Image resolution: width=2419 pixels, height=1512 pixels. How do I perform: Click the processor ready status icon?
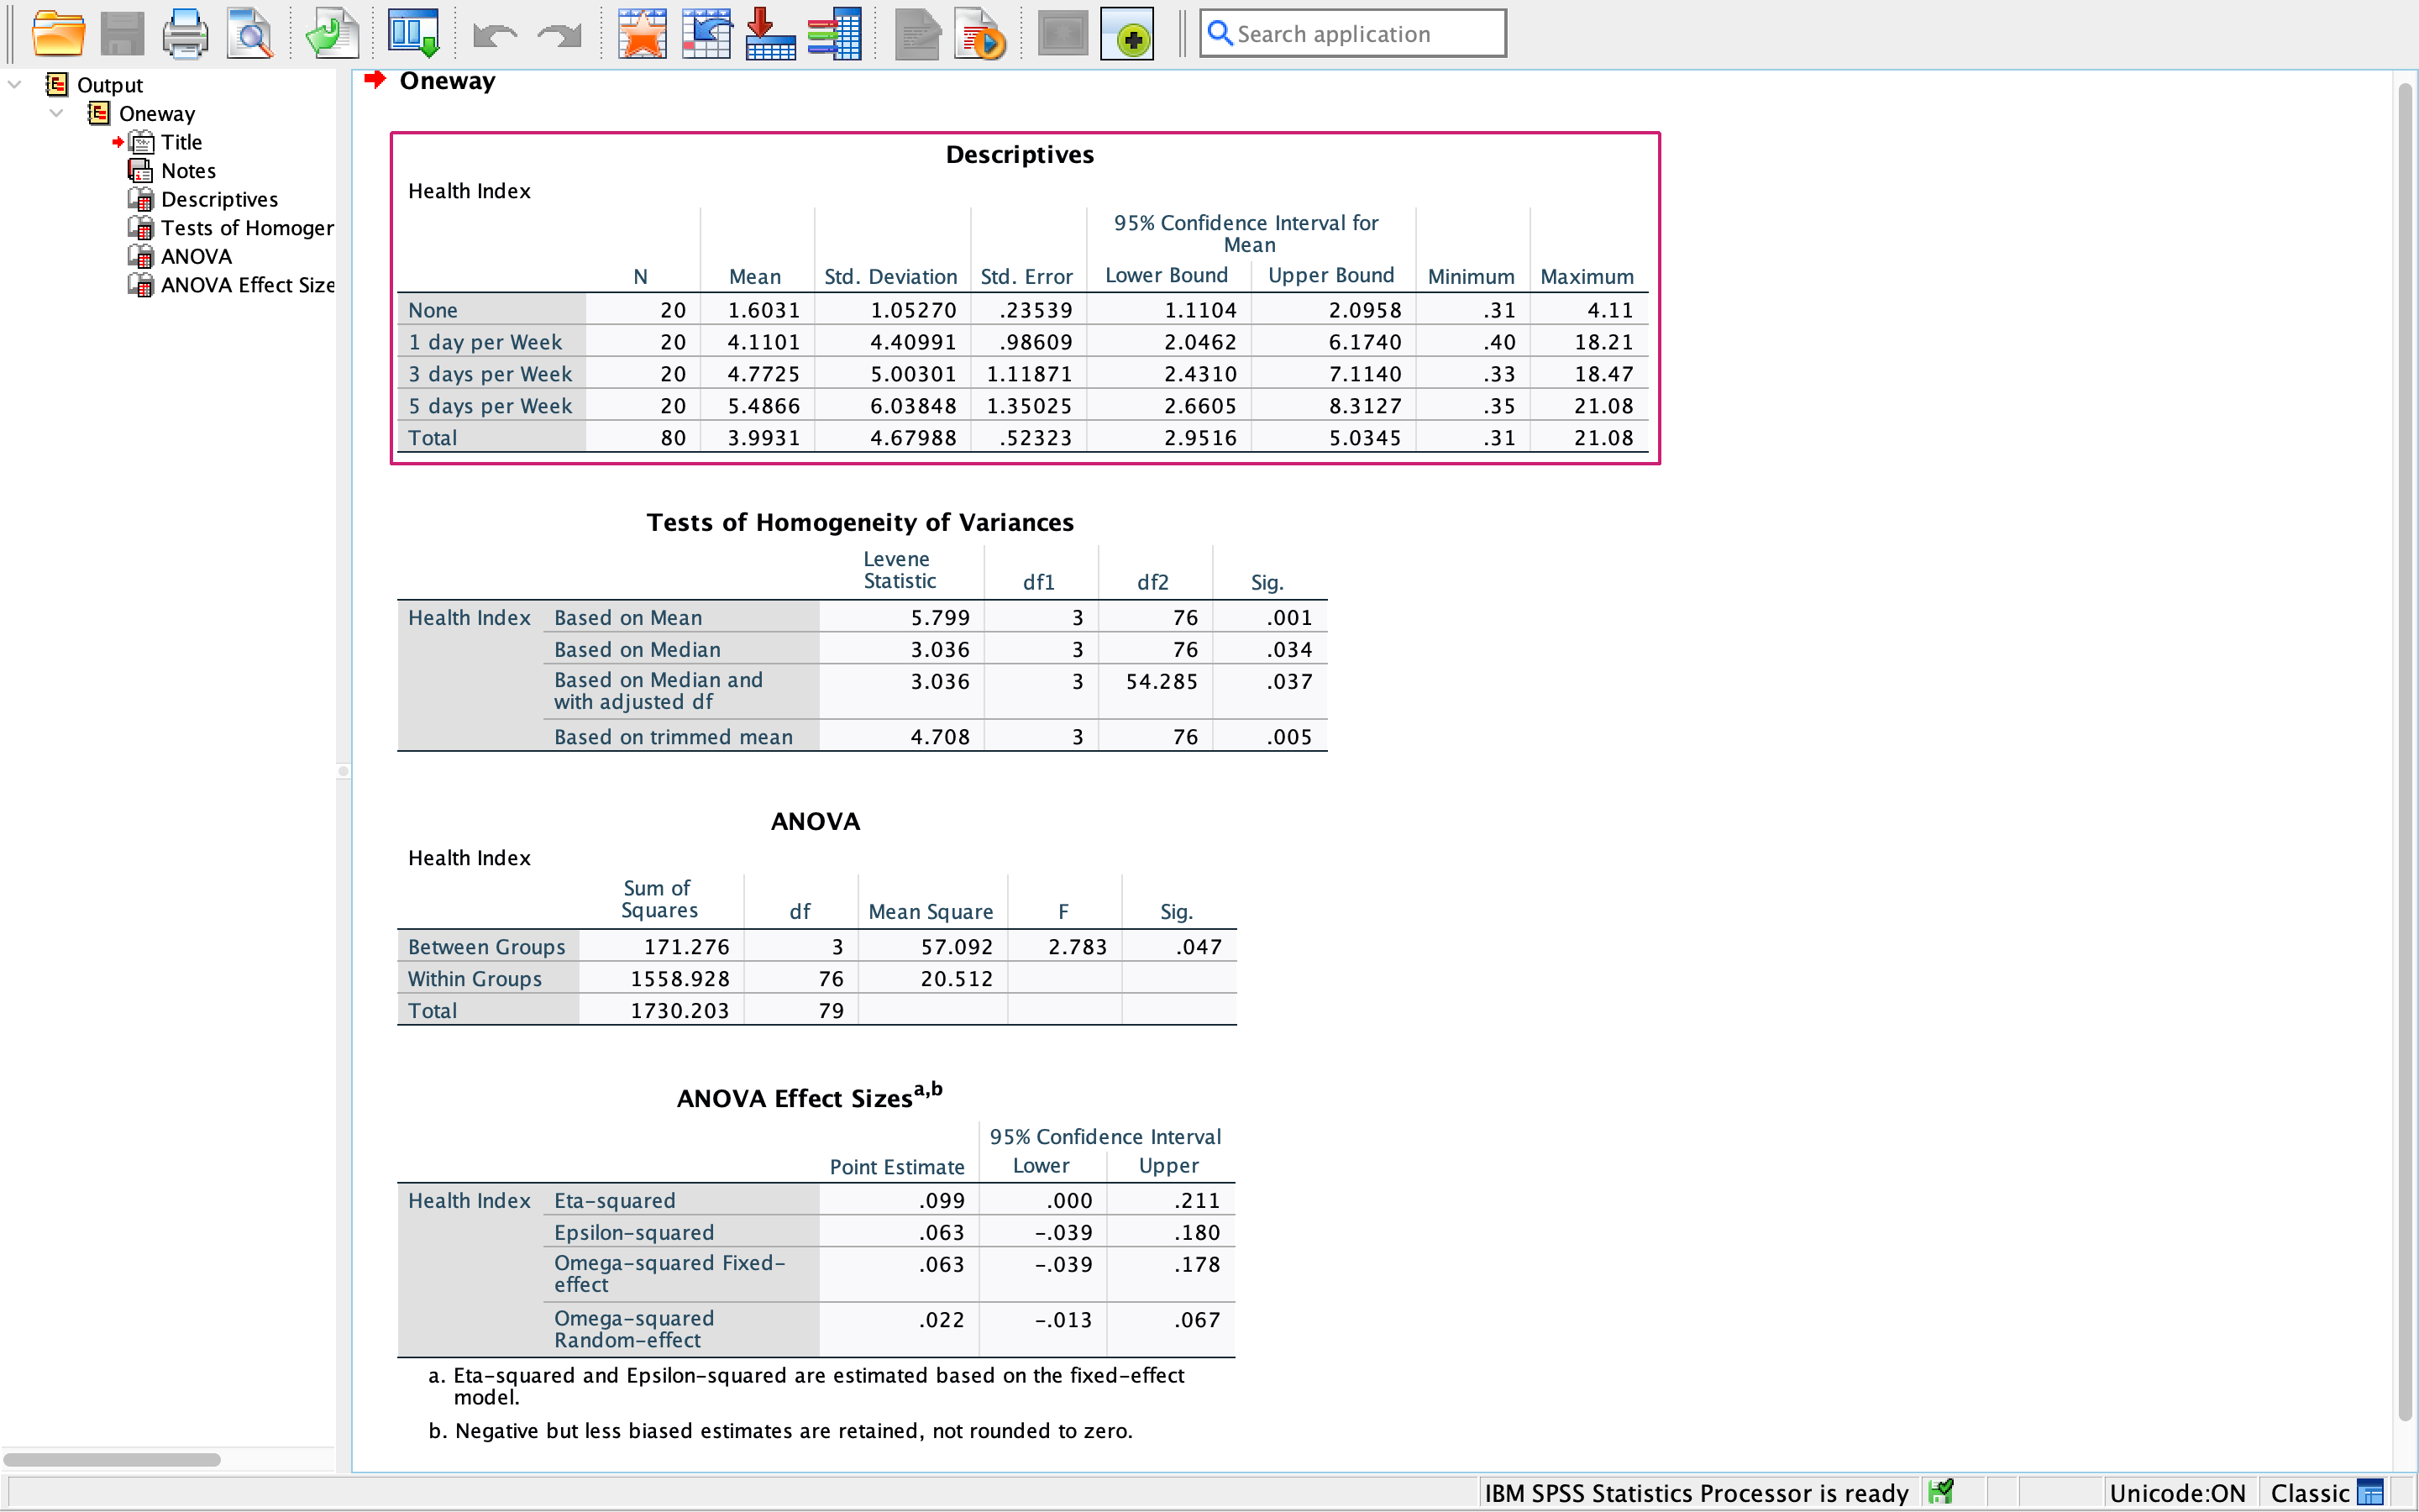pos(1941,1492)
